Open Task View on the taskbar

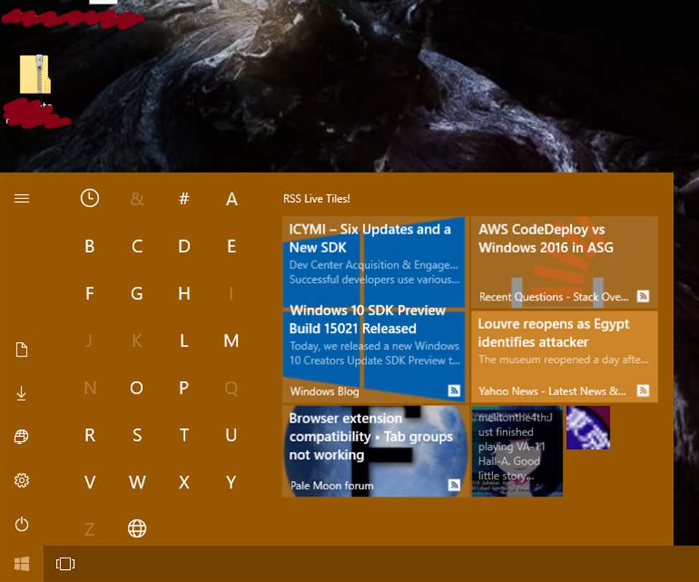click(65, 564)
